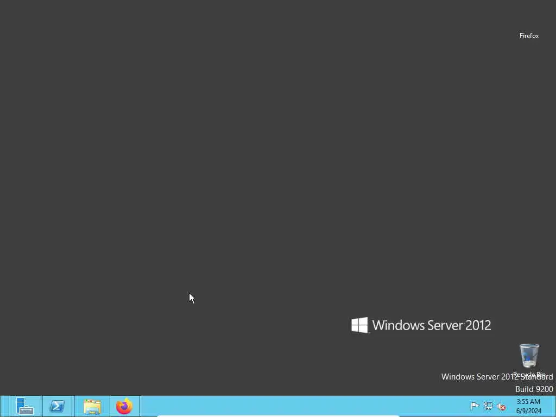Open File Explorer from the taskbar
The image size is (556, 417).
coord(92,406)
